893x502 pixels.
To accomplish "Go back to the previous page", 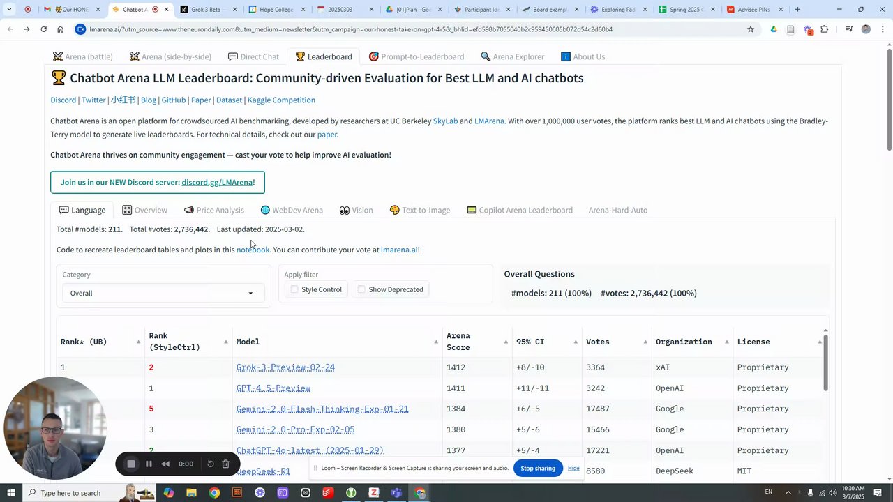I will pos(10,29).
